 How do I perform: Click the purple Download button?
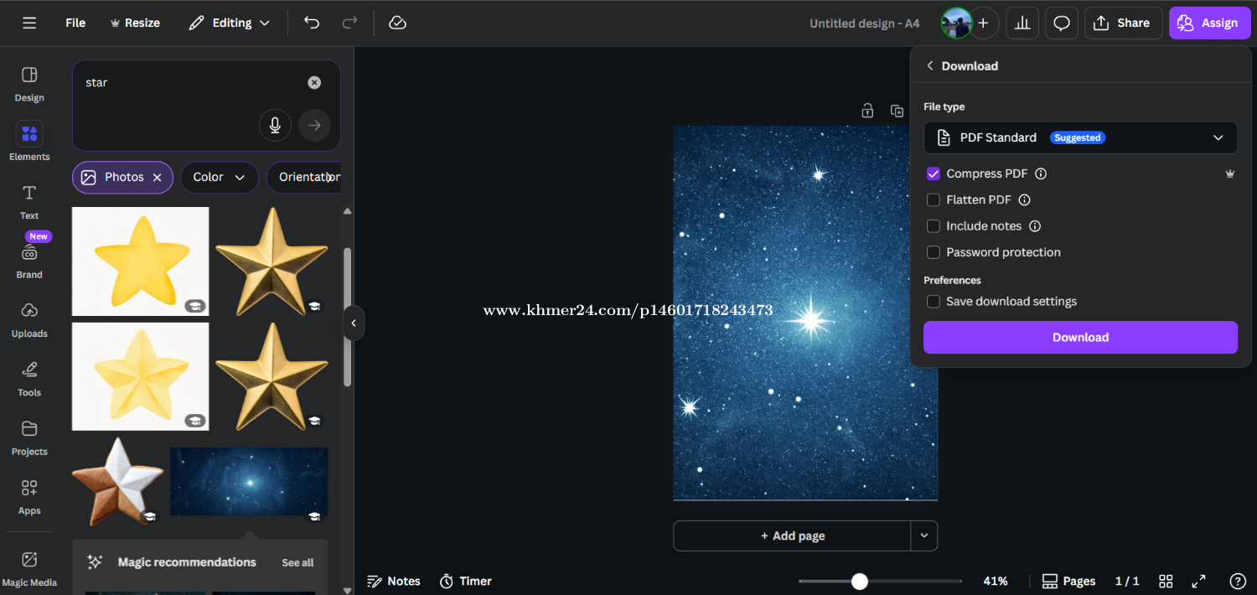(x=1080, y=337)
